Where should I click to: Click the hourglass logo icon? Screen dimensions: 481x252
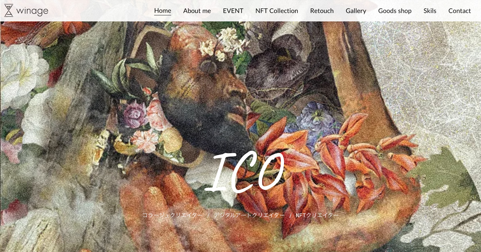[8, 11]
